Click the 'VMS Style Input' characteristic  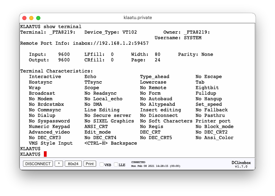tap(51, 143)
